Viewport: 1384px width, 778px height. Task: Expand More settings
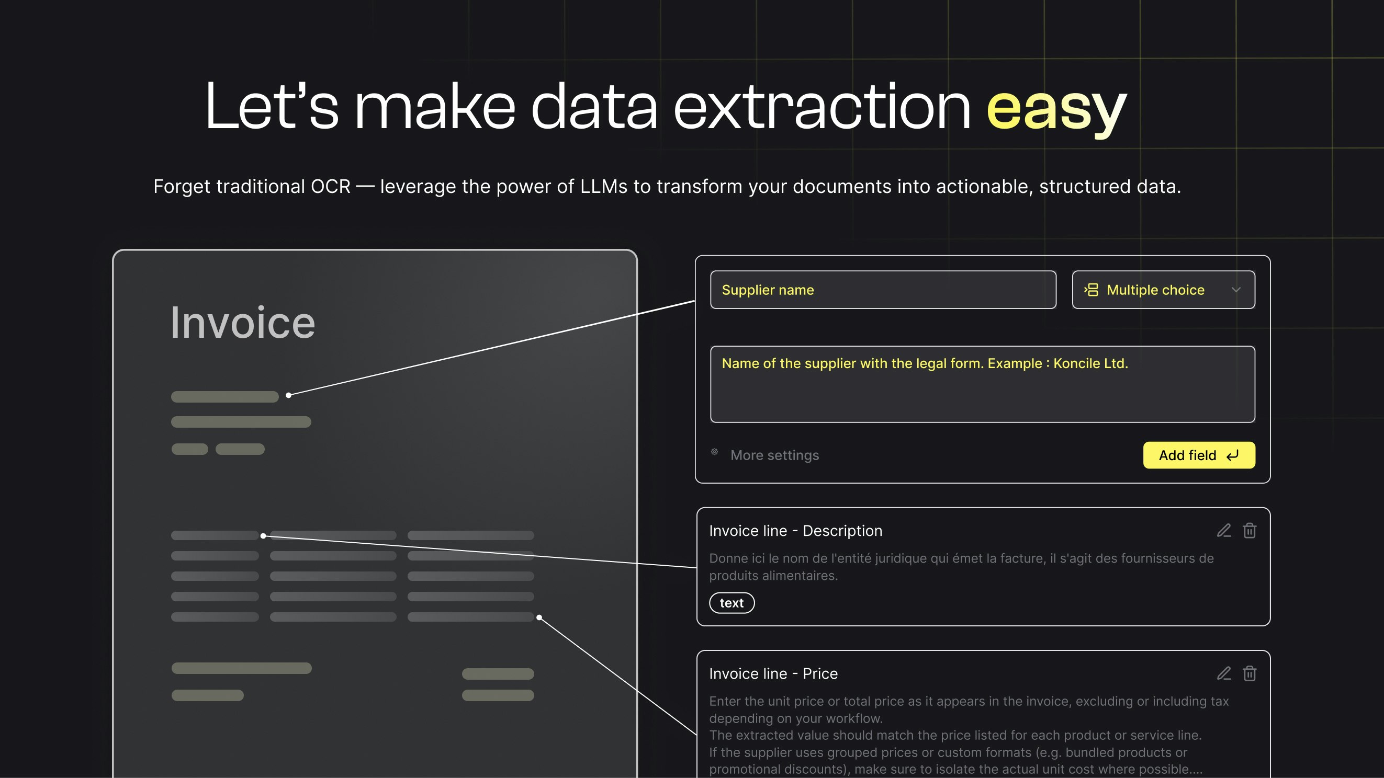774,455
